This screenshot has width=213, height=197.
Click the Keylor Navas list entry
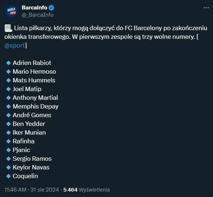(31, 167)
